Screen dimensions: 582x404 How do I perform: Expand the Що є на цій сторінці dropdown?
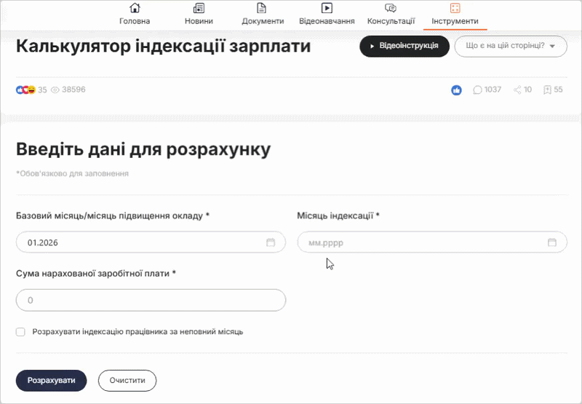tap(510, 46)
